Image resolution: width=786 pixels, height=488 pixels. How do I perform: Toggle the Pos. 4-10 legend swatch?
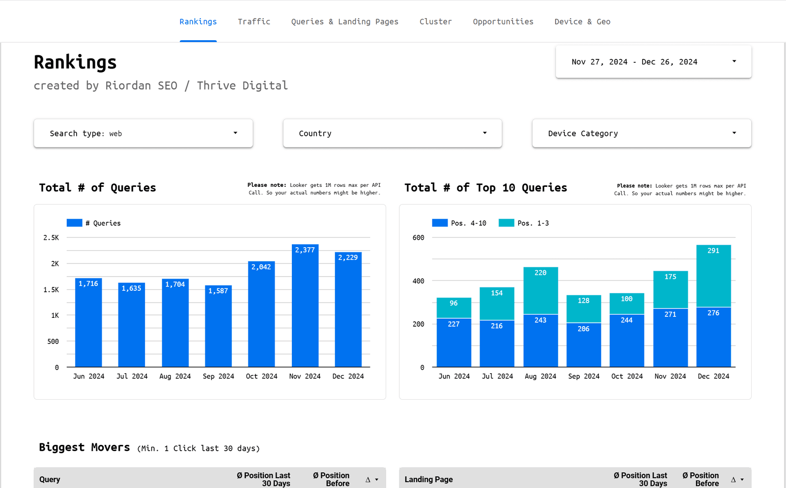click(x=440, y=223)
